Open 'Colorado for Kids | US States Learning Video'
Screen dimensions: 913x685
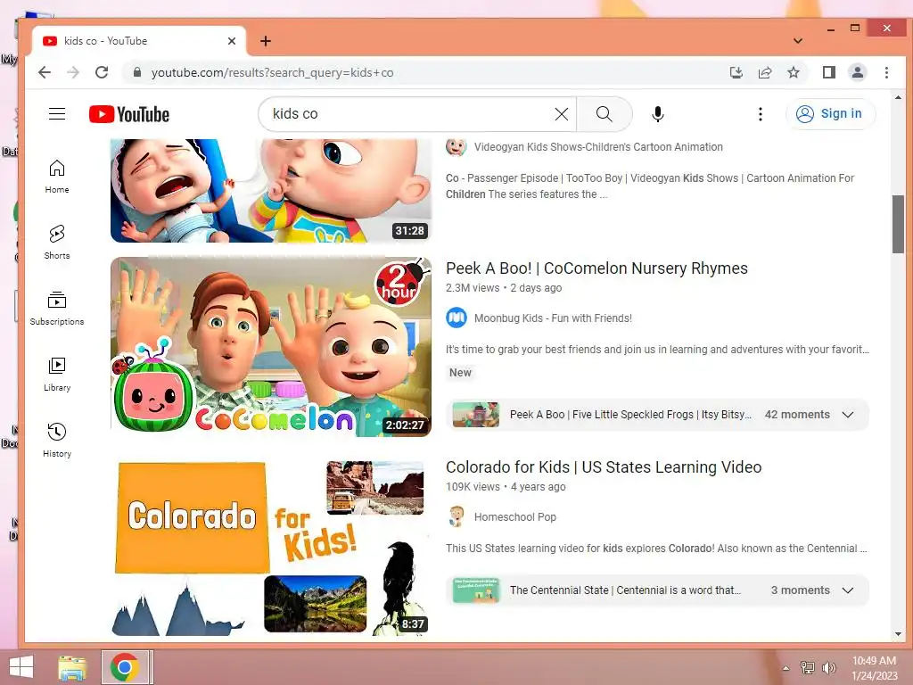click(604, 467)
